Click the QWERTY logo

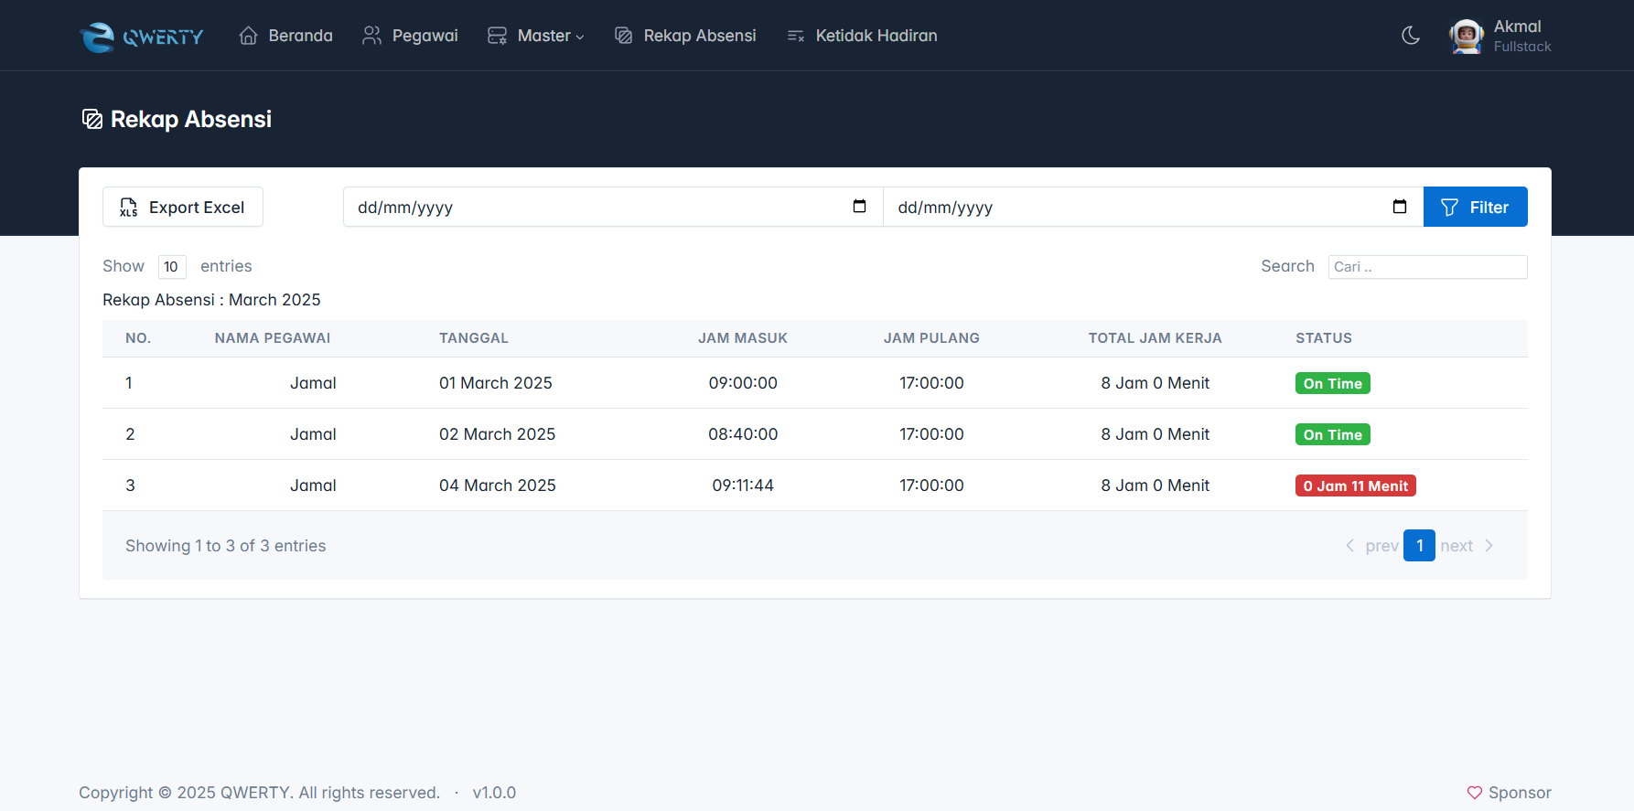(142, 37)
